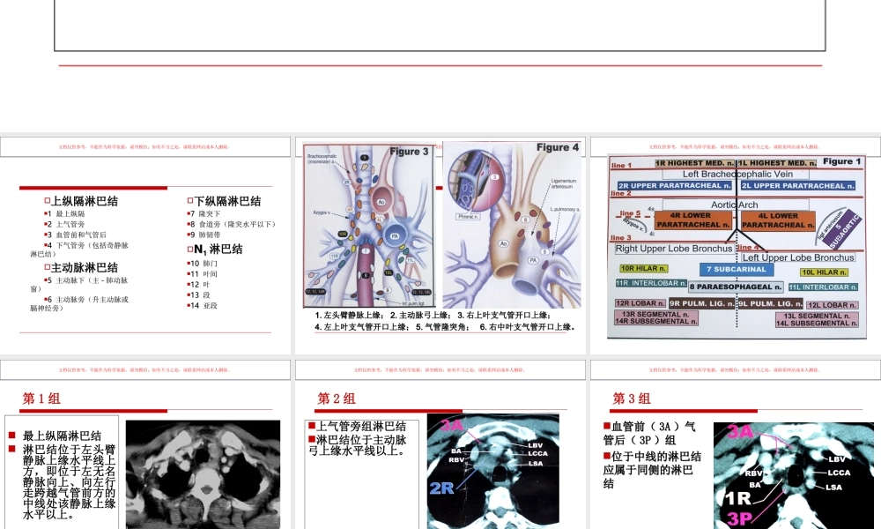
Task: Select the list item 3 血管前和气管后
Action: [x=75, y=235]
